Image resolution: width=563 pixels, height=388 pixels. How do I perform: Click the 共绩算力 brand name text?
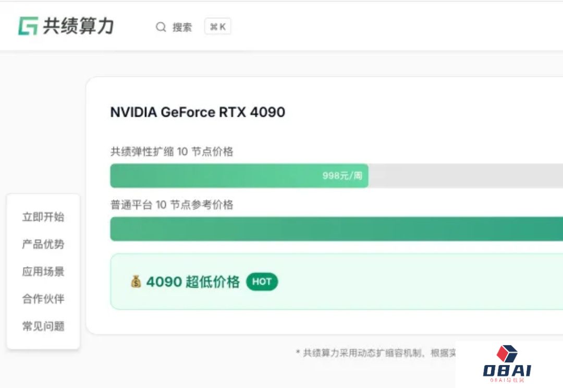coord(78,26)
